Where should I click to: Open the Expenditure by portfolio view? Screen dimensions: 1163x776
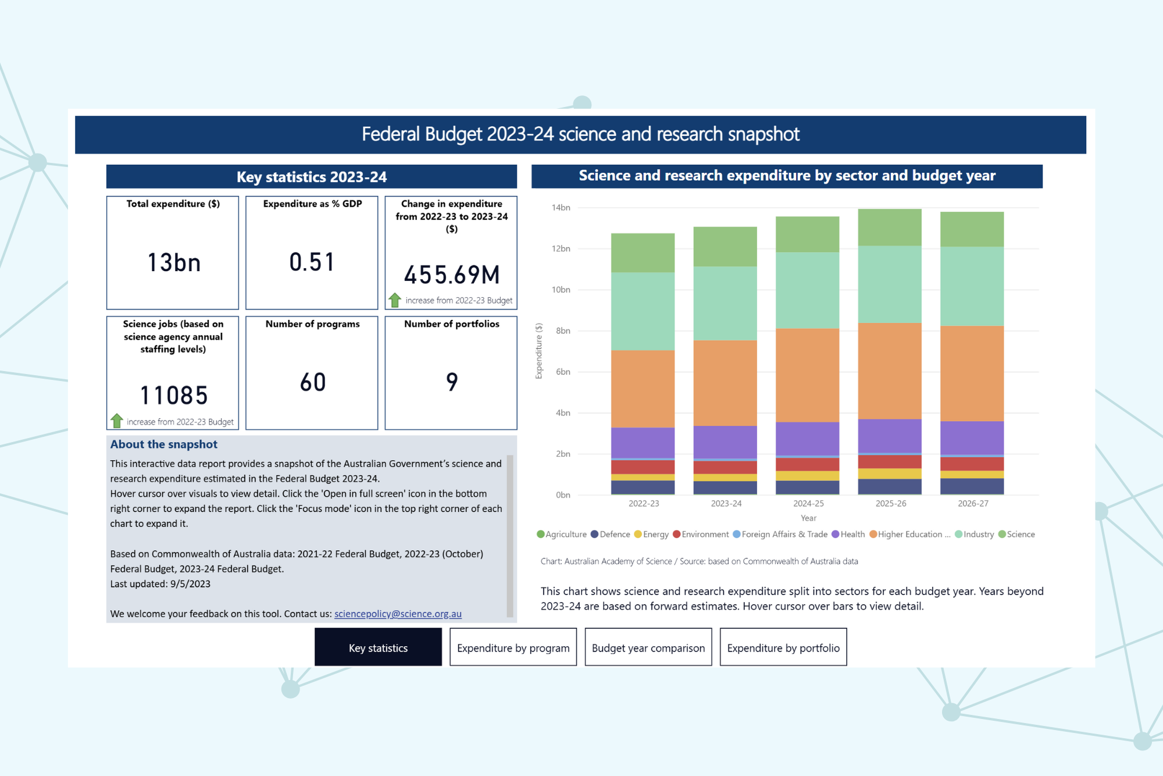pyautogui.click(x=783, y=647)
